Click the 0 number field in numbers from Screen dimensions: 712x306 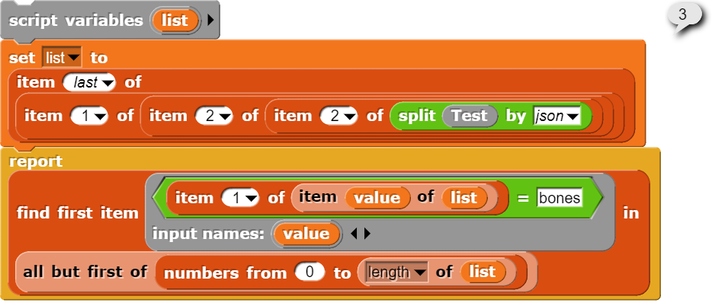click(311, 272)
